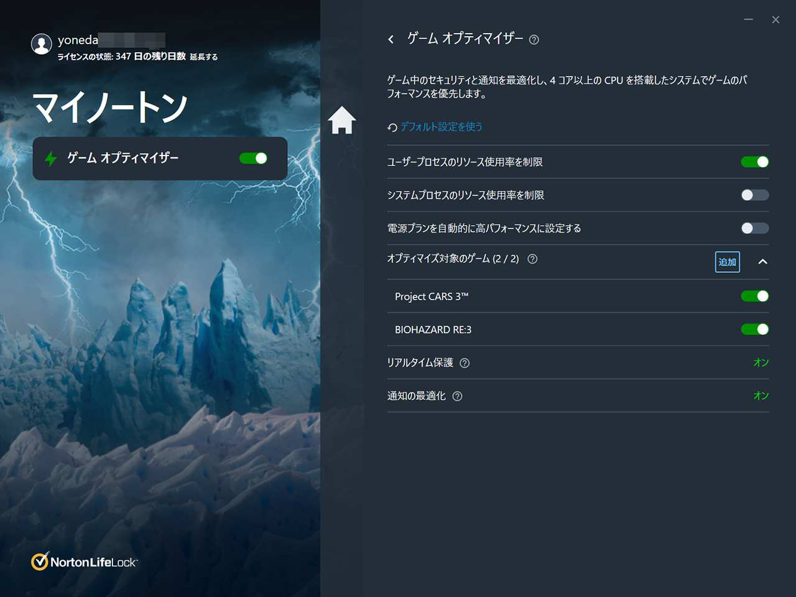Click the NortonLifeLock logo

tap(85, 562)
